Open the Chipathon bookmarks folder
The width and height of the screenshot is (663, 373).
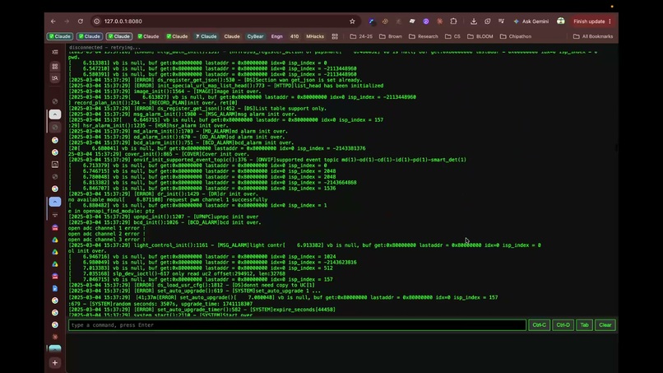pyautogui.click(x=516, y=36)
